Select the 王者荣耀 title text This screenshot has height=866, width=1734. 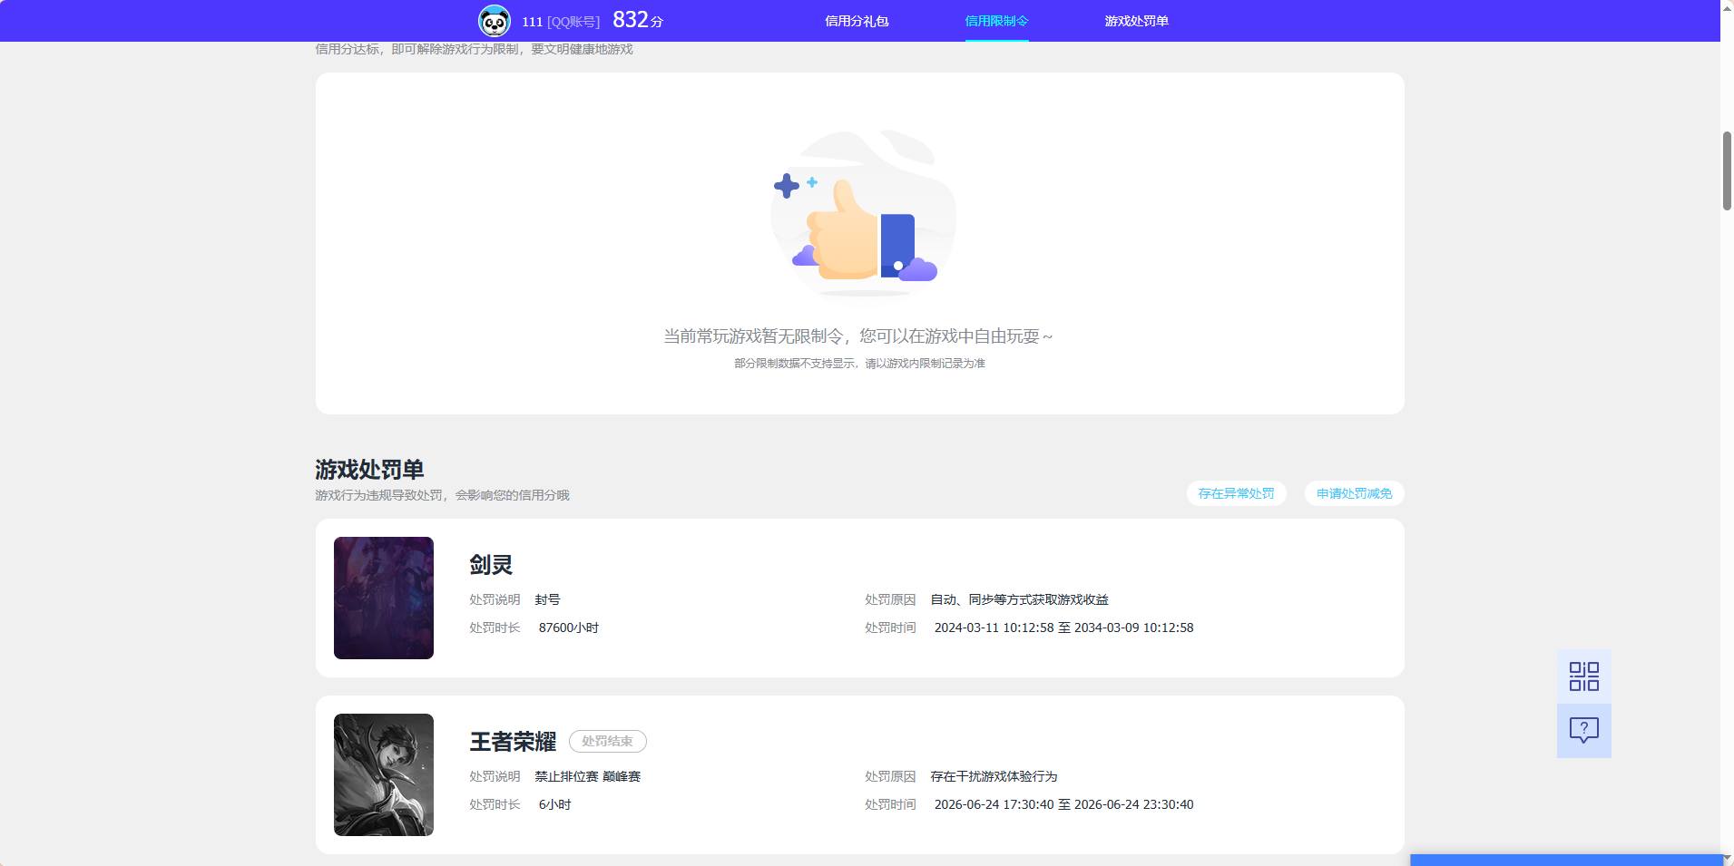(x=513, y=742)
